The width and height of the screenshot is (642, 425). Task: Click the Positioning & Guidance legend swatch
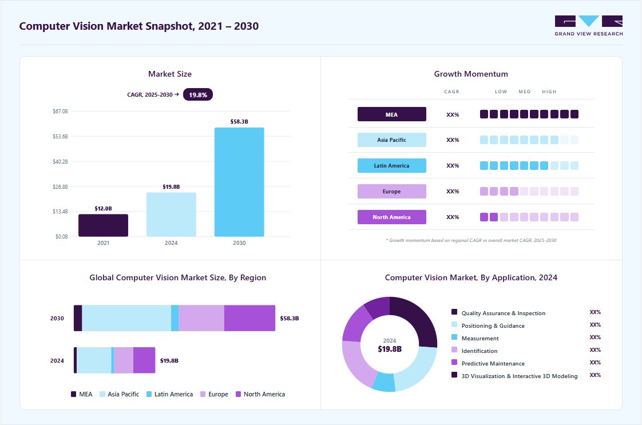[x=454, y=325]
